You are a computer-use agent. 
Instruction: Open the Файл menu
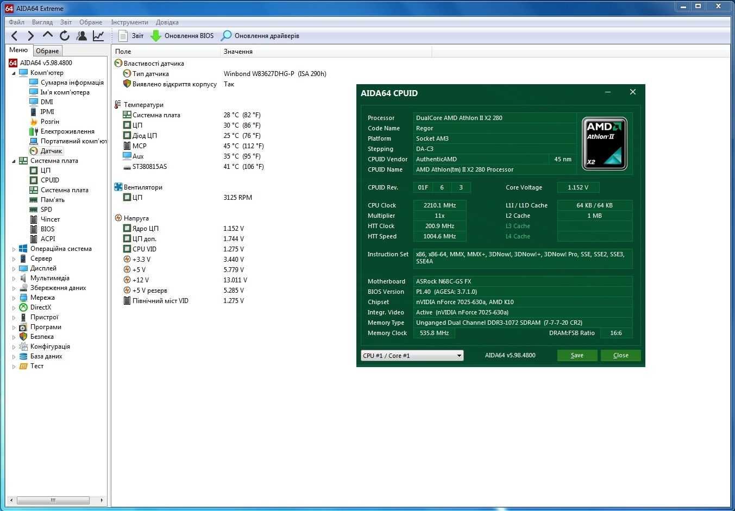click(x=17, y=22)
